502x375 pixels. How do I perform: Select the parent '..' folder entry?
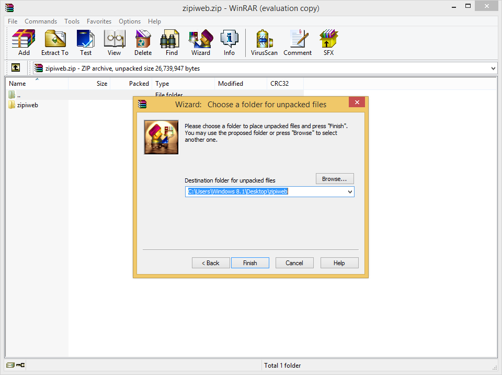pyautogui.click(x=15, y=95)
